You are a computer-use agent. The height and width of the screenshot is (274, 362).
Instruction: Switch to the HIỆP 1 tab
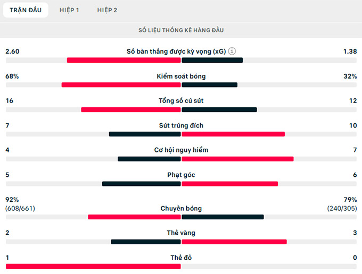click(69, 10)
